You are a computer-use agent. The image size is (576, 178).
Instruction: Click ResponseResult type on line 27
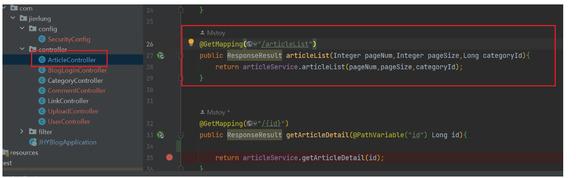click(x=255, y=56)
